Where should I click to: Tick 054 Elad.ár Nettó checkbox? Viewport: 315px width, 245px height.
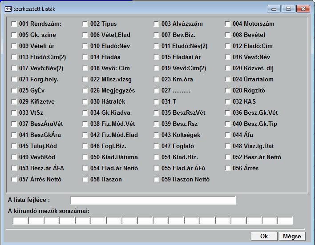point(85,168)
